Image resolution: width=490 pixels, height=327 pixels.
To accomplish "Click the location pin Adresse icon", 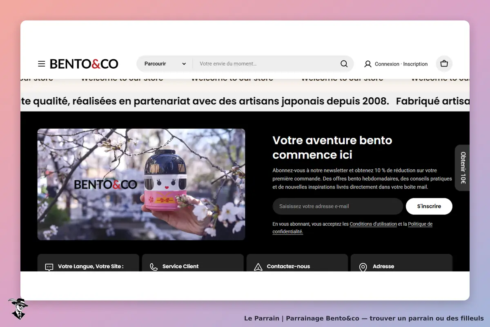I will [363, 267].
